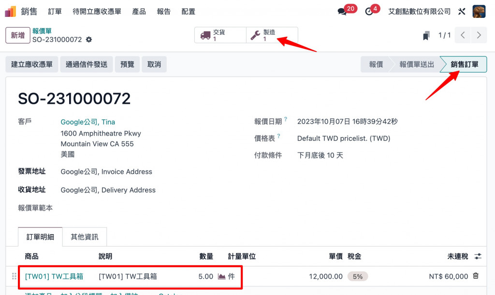Click the unit of measure 件
495x295 pixels.
pyautogui.click(x=232, y=276)
